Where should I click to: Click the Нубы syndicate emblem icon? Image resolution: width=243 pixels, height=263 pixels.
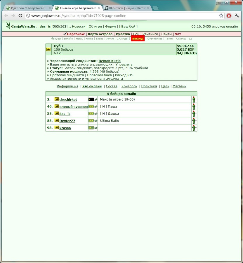pyautogui.click(x=48, y=49)
